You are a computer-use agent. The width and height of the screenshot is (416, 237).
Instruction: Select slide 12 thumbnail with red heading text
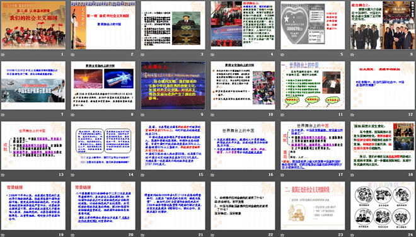pyautogui.click(x=383, y=86)
